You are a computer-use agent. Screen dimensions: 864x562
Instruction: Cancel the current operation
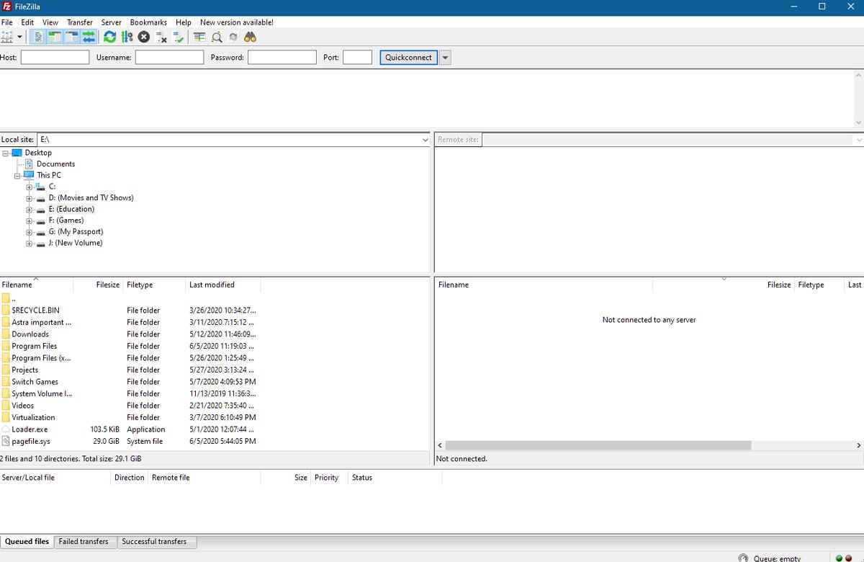pos(144,37)
